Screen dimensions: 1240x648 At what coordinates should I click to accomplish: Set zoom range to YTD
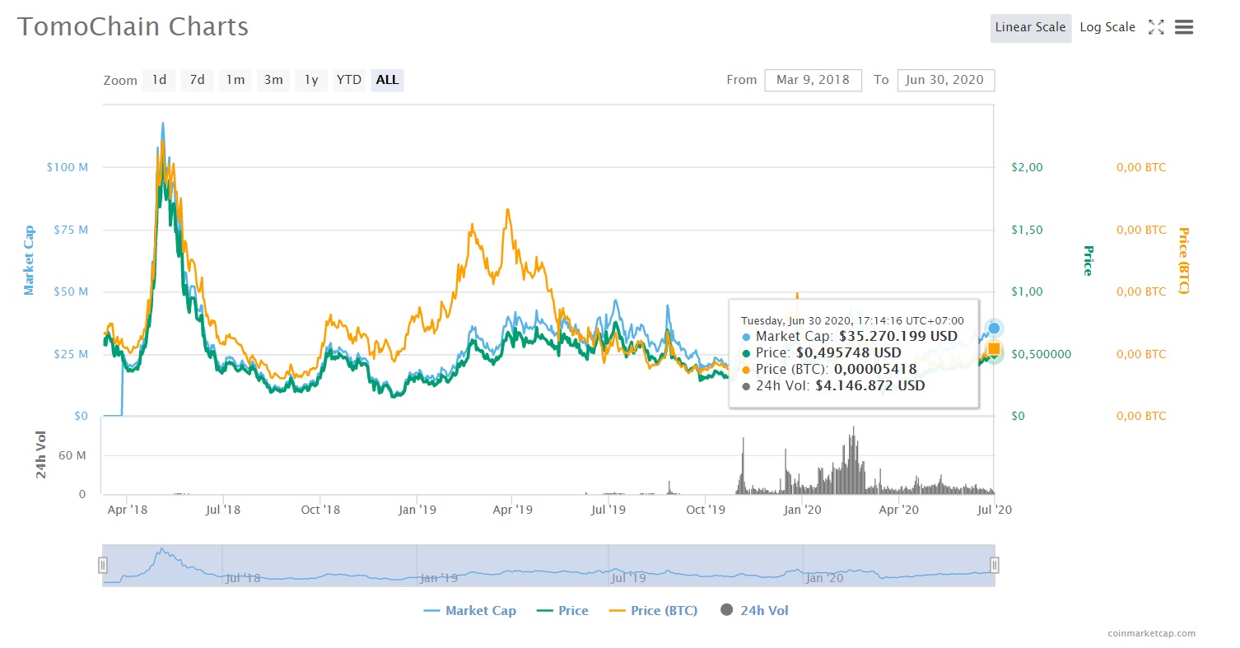[x=349, y=80]
